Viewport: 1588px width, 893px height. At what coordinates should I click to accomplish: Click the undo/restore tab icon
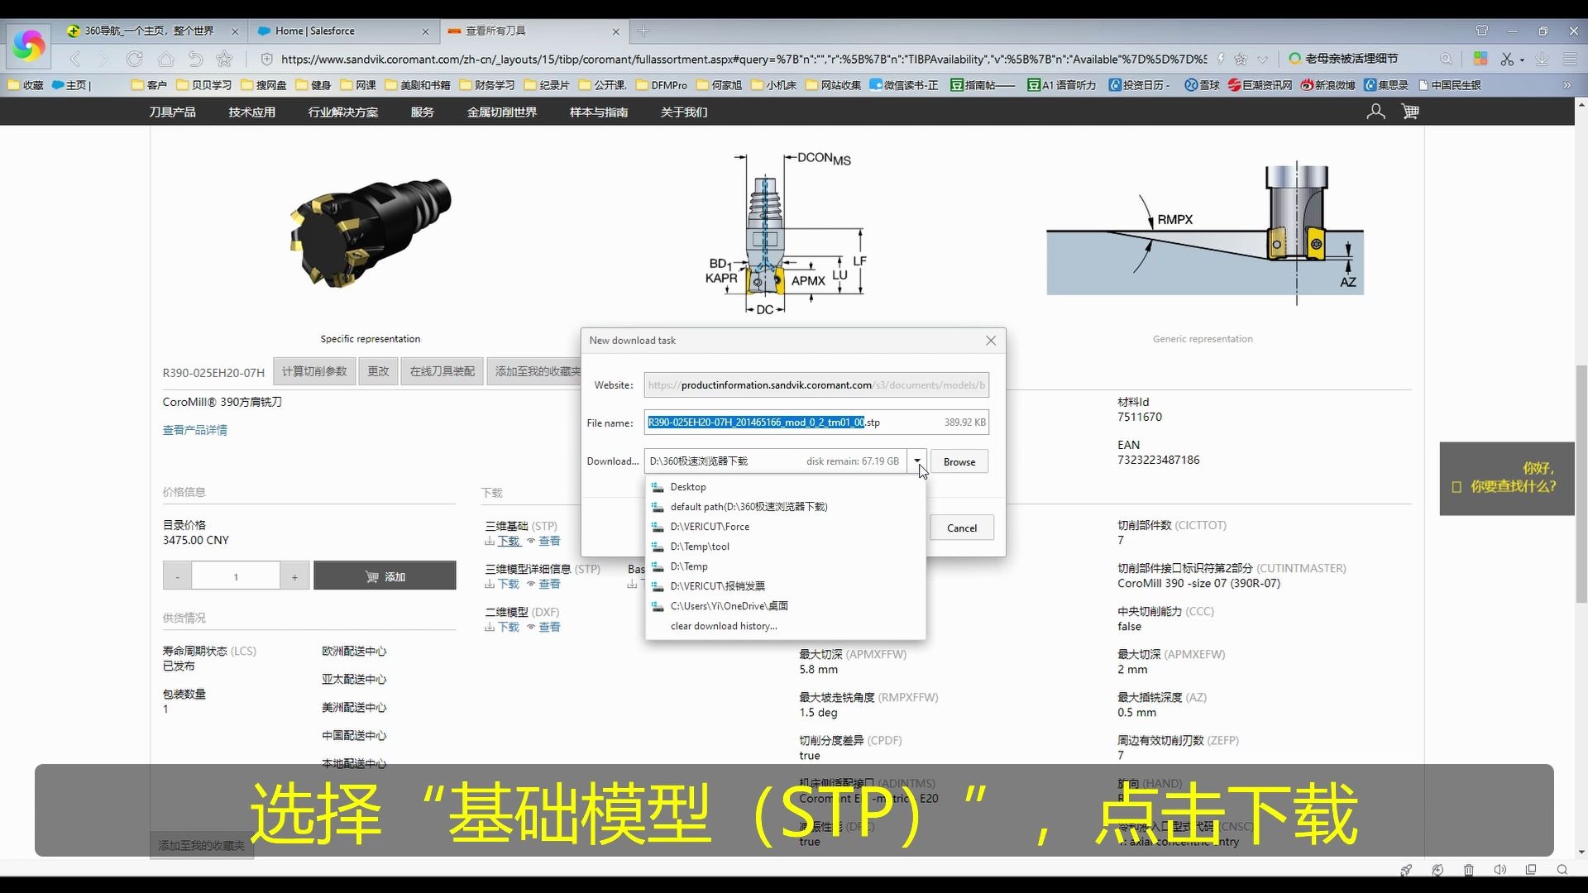tap(195, 59)
